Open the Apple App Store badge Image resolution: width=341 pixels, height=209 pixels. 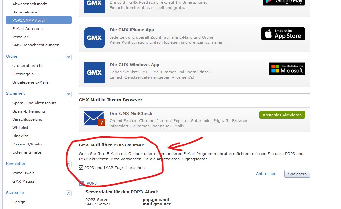[283, 34]
